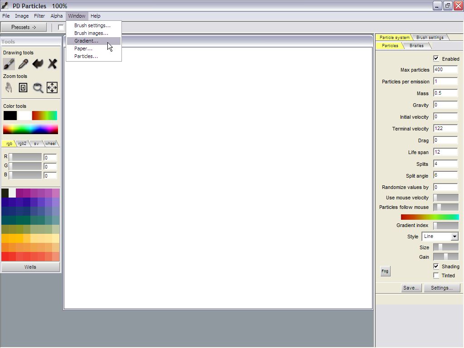Select the paintbrush drawing tool
464x348 pixels.
[x=9, y=64]
